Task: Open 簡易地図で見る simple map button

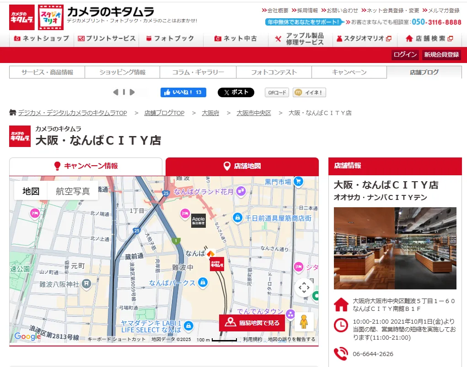Action: (252, 323)
